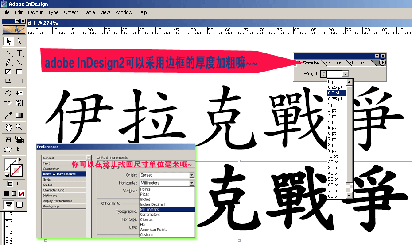Viewport: 412px width, 245px height.
Task: Select the Hand tool
Action: pos(8,128)
